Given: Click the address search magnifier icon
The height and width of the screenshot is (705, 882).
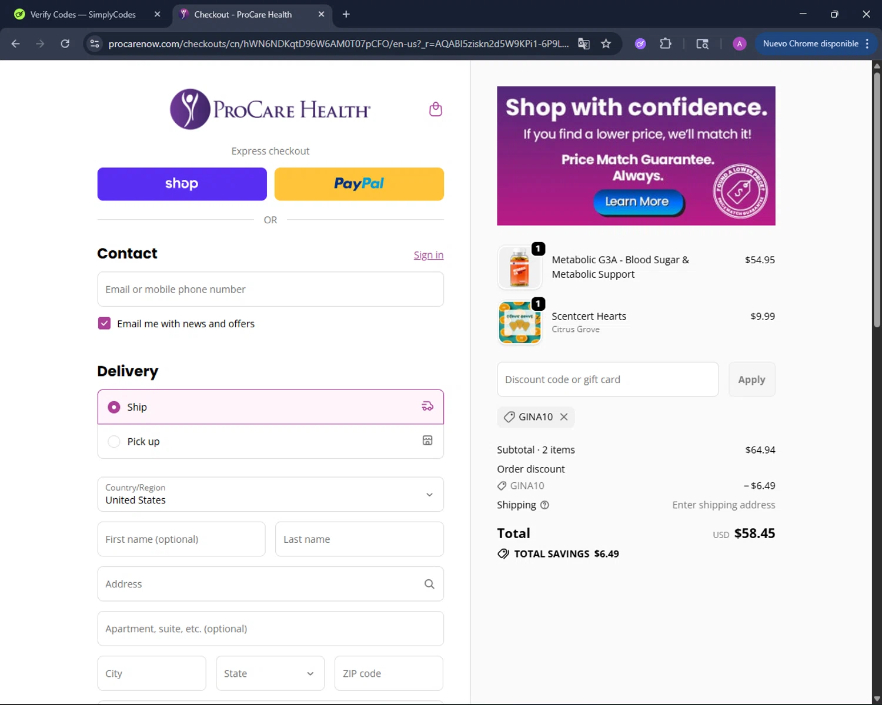Looking at the screenshot, I should [429, 584].
